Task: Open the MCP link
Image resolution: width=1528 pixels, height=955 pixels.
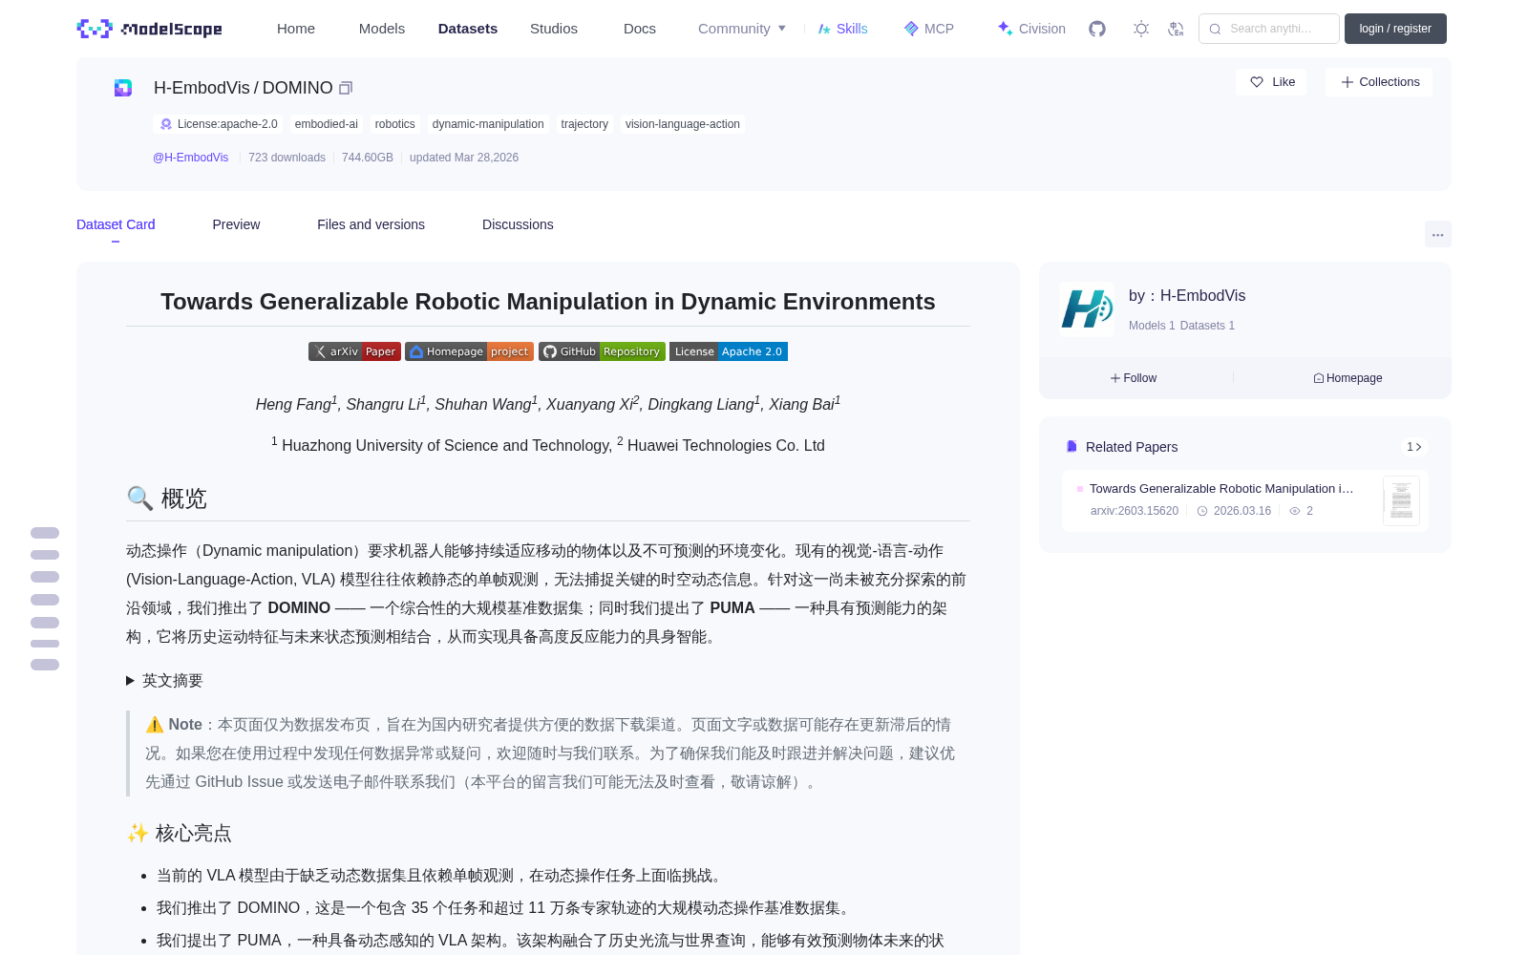Action: tap(929, 29)
